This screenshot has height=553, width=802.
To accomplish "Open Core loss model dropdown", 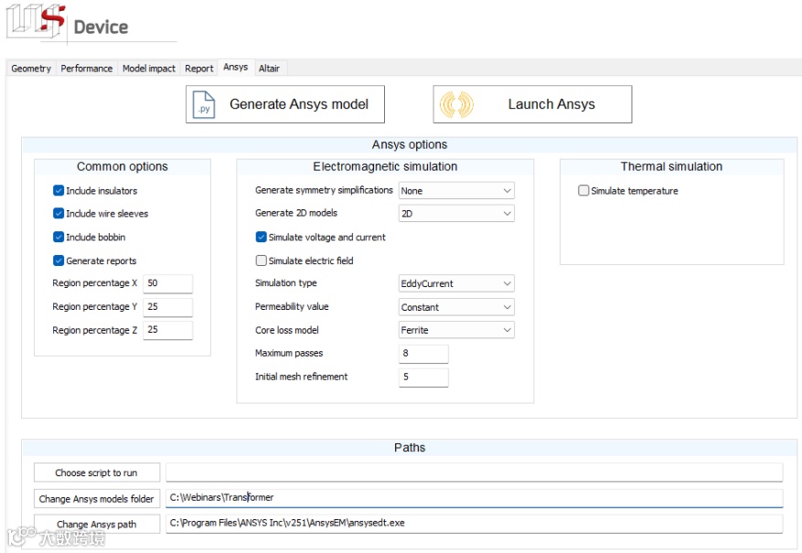I will 456,330.
